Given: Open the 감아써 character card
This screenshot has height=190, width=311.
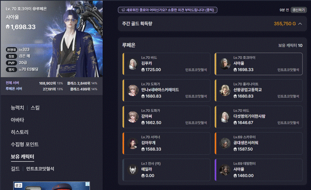Looking at the screenshot, I should [x=166, y=117].
